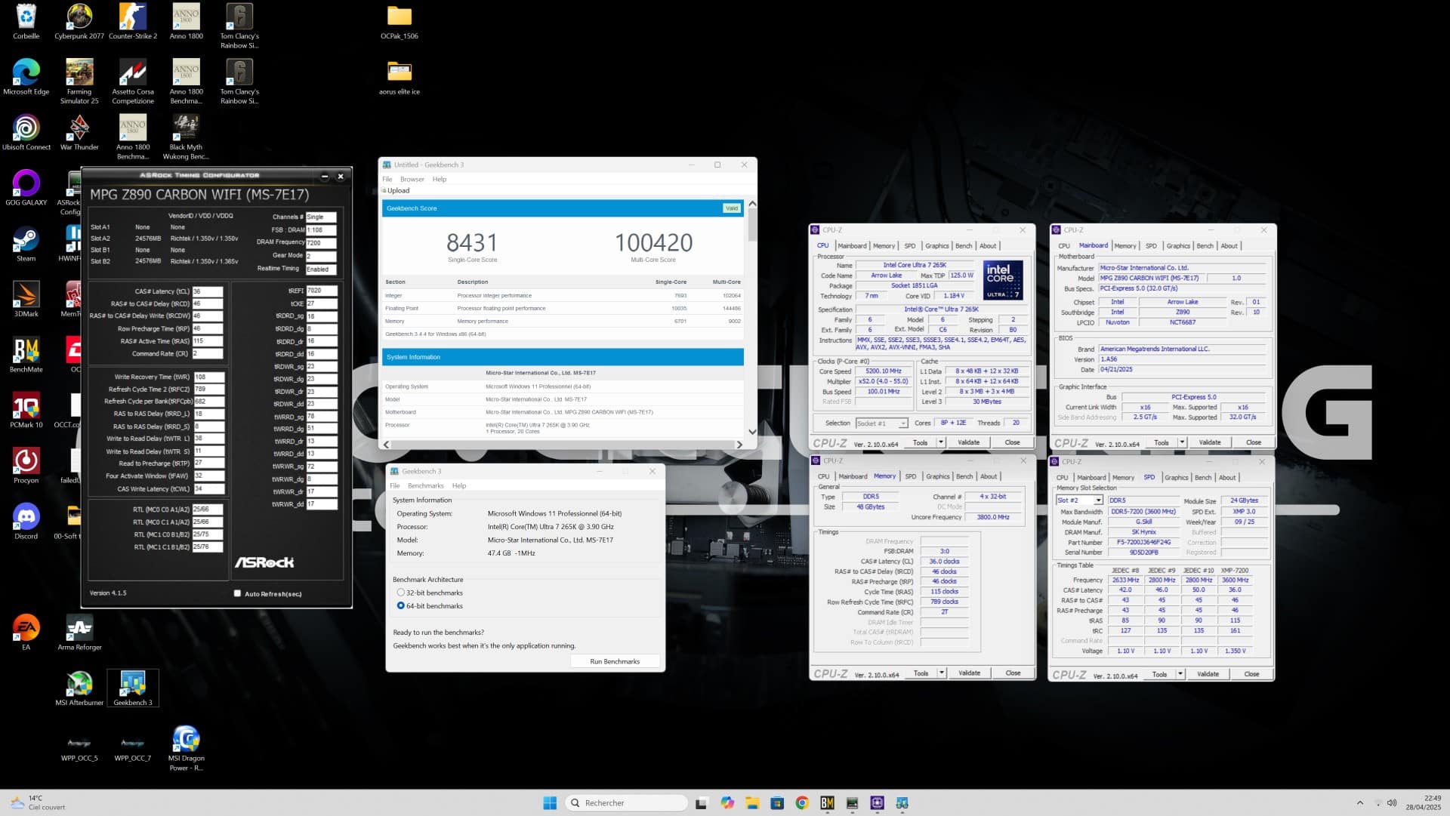The height and width of the screenshot is (816, 1450).
Task: Open CPU-Z Socket #1 selection dropdown
Action: point(881,423)
